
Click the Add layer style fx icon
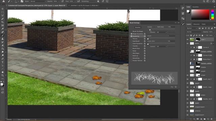click(194, 119)
